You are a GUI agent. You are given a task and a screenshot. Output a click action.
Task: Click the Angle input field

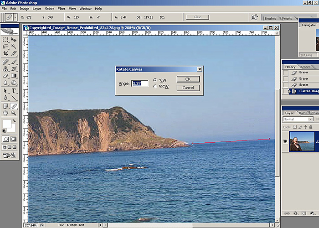(140, 83)
